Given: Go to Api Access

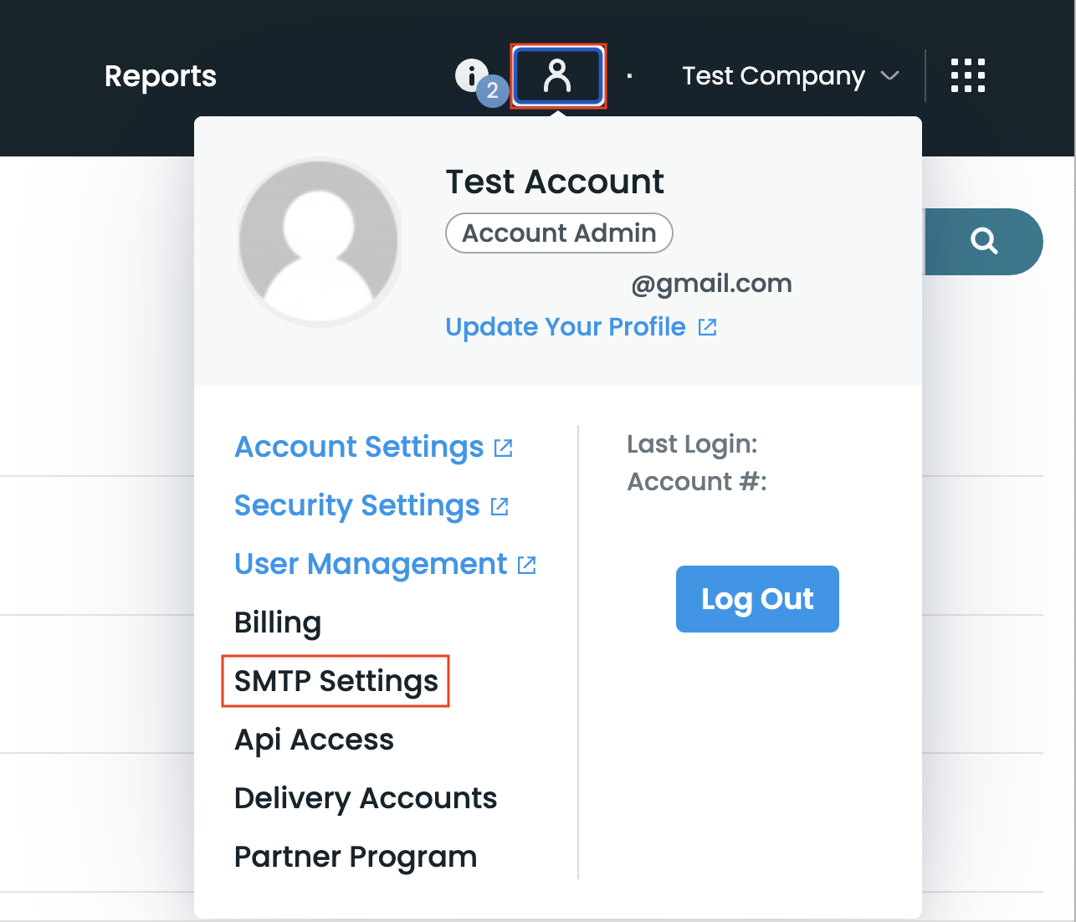Looking at the screenshot, I should coord(314,740).
